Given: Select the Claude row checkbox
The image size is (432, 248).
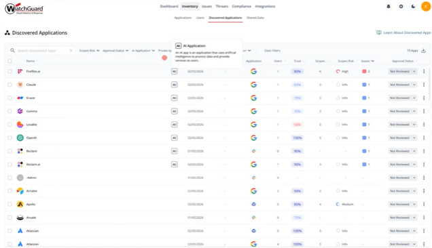Looking at the screenshot, I should coord(10,85).
